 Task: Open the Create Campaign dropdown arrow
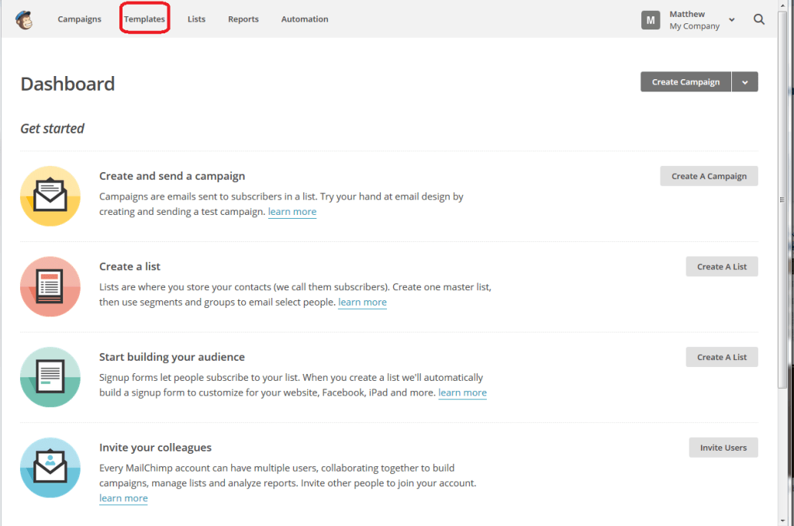[x=744, y=81]
